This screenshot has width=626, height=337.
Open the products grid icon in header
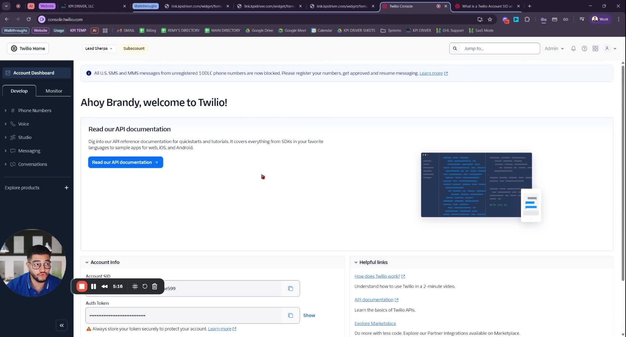click(x=595, y=49)
